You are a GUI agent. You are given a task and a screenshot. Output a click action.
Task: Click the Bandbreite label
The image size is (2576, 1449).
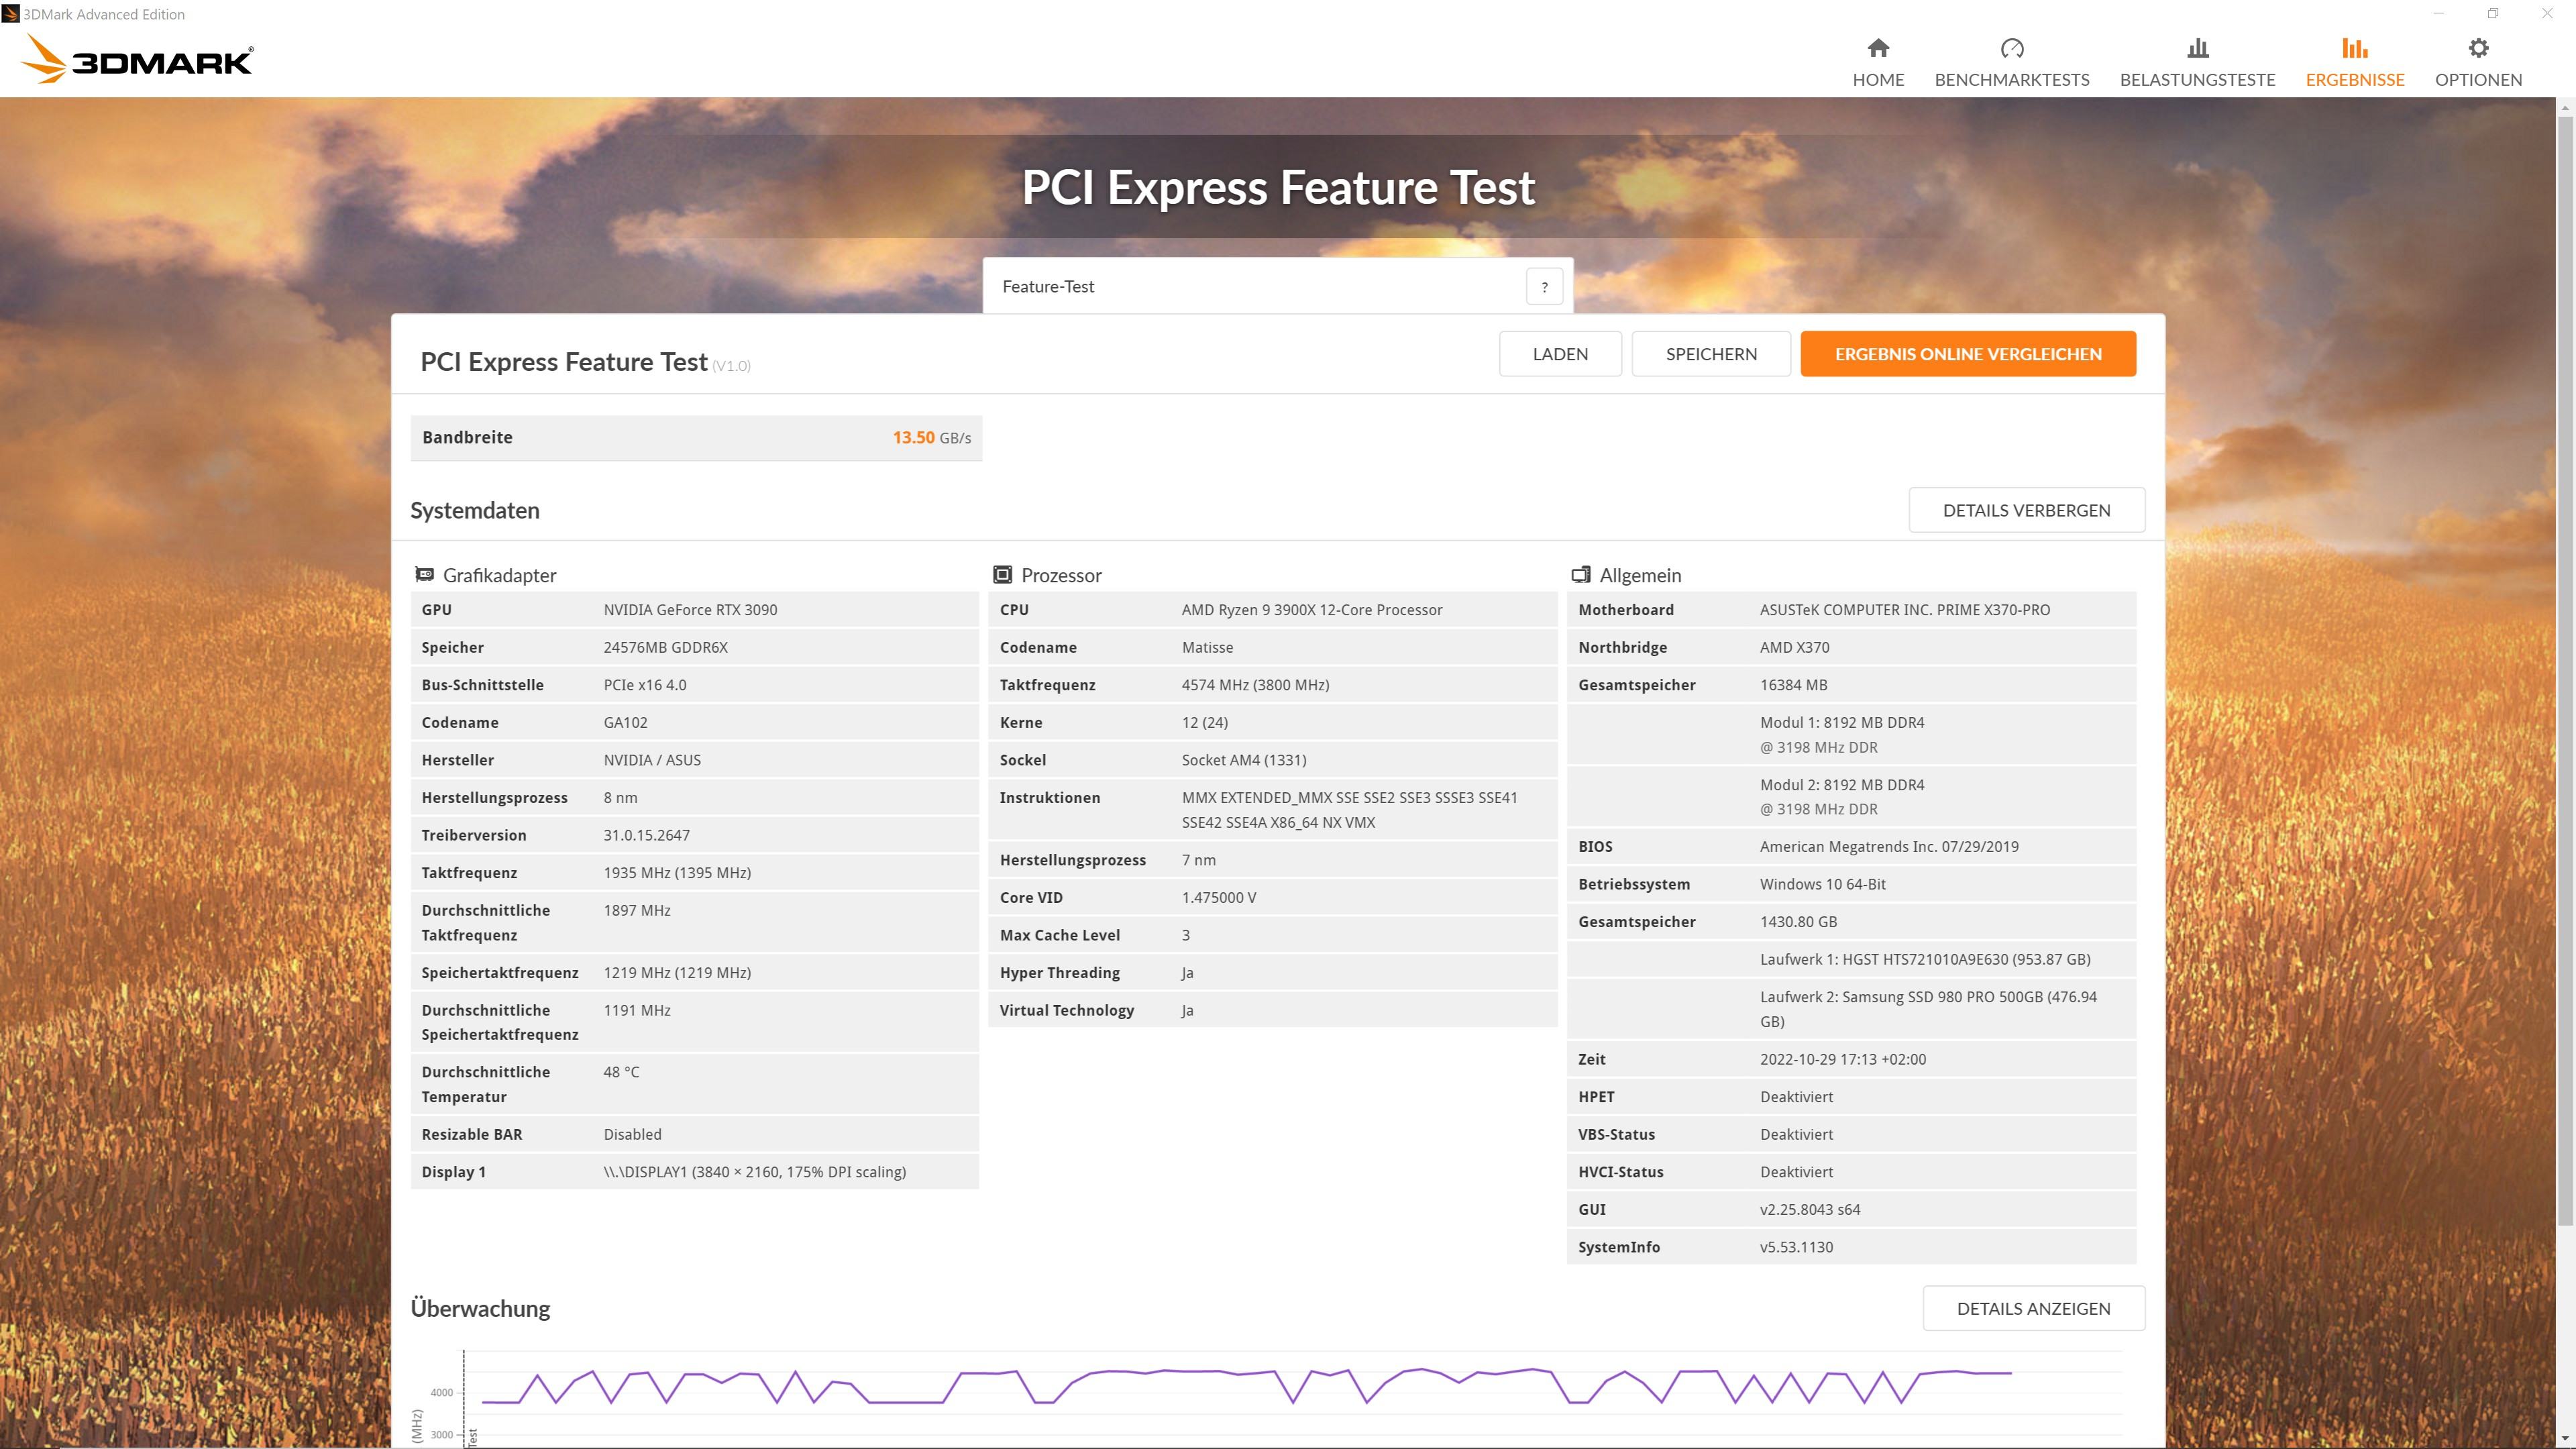click(467, 437)
